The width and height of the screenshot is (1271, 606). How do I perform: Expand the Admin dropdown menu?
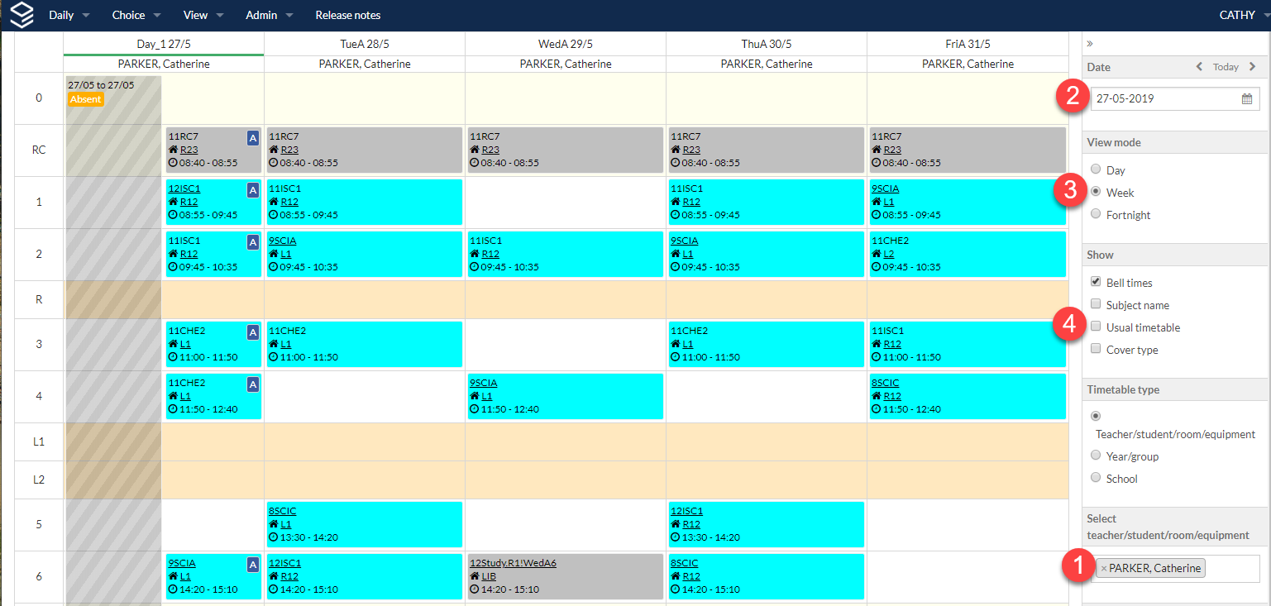[270, 15]
